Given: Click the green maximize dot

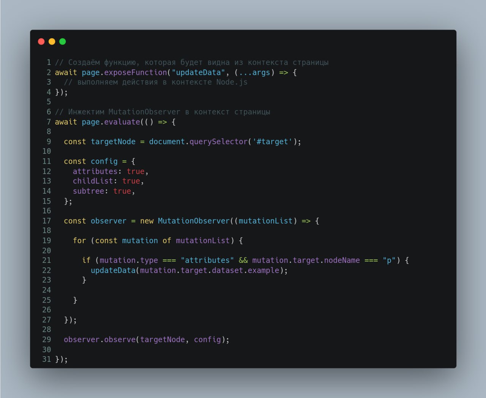Looking at the screenshot, I should click(x=63, y=41).
